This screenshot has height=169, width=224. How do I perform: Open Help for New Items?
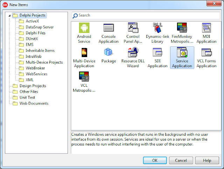point(207,160)
